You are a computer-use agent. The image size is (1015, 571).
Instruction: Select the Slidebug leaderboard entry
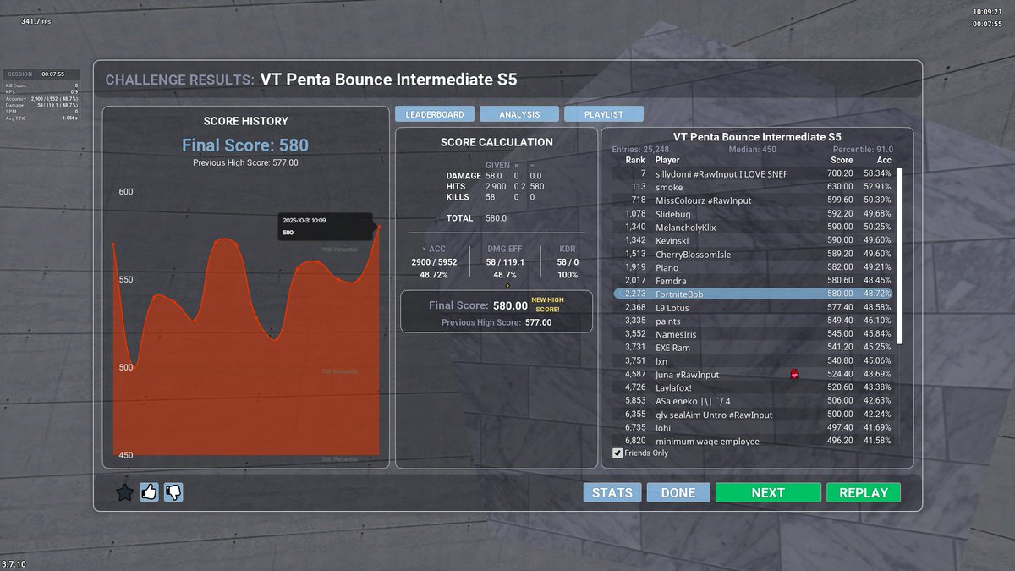pos(753,214)
